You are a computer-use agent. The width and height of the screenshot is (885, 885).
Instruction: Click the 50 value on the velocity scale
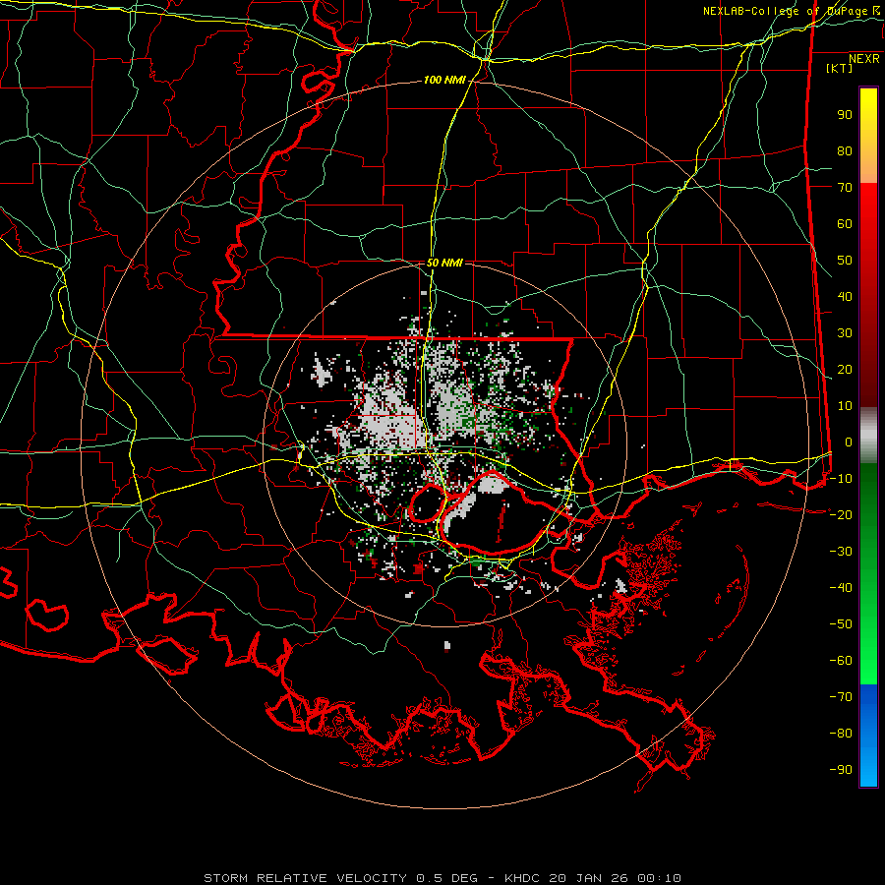845,261
